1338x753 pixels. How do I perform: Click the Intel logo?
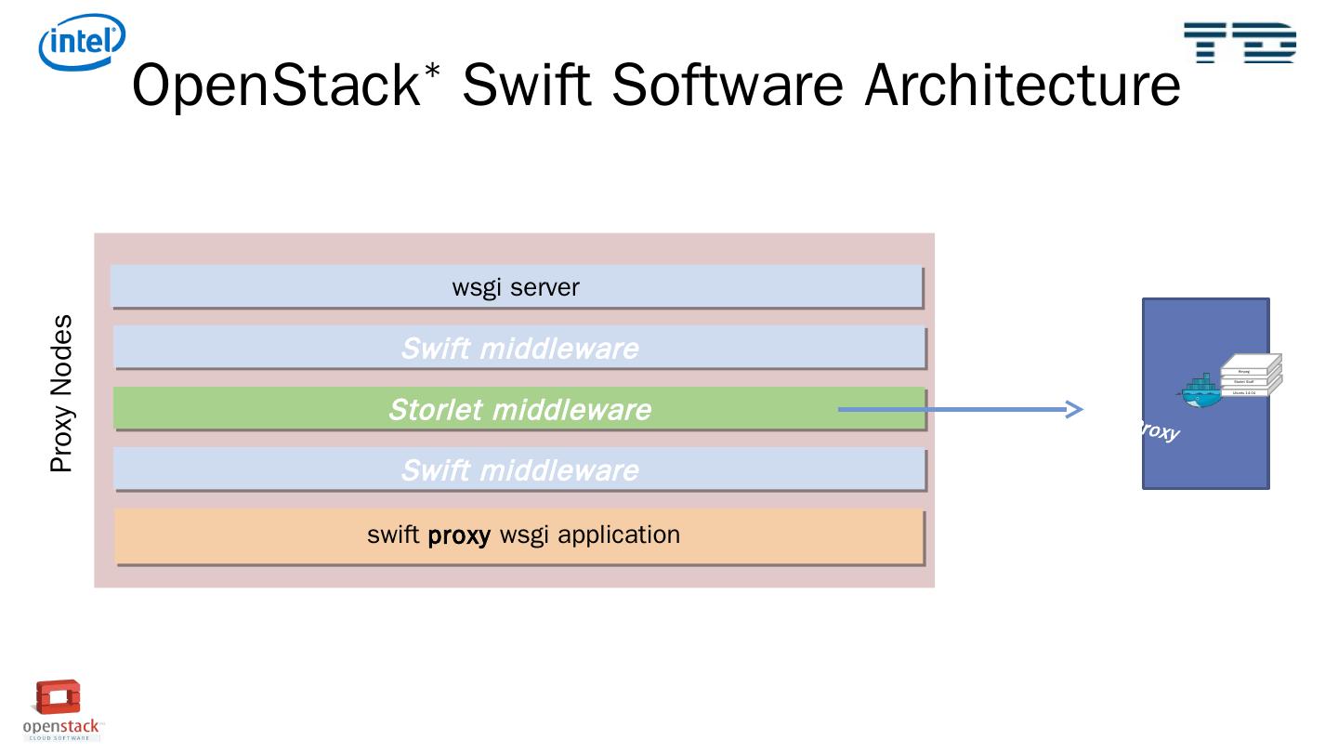(82, 42)
